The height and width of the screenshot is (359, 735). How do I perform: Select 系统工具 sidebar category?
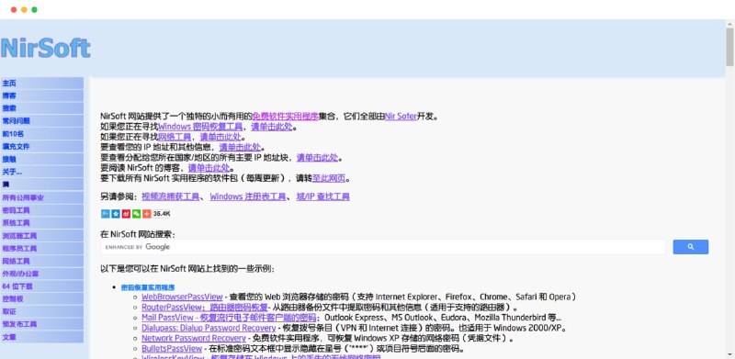(x=42, y=223)
